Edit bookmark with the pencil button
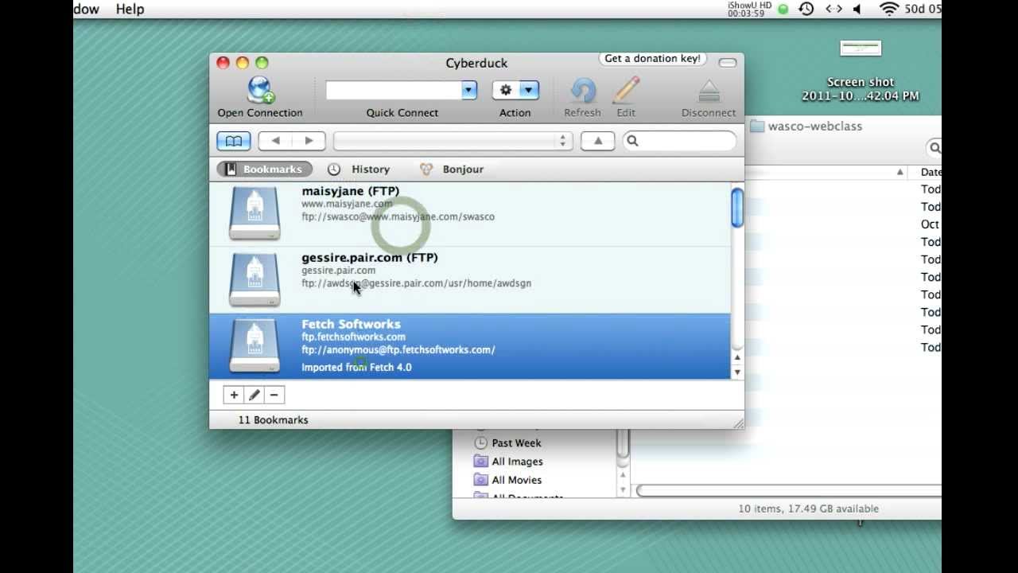 pos(254,395)
